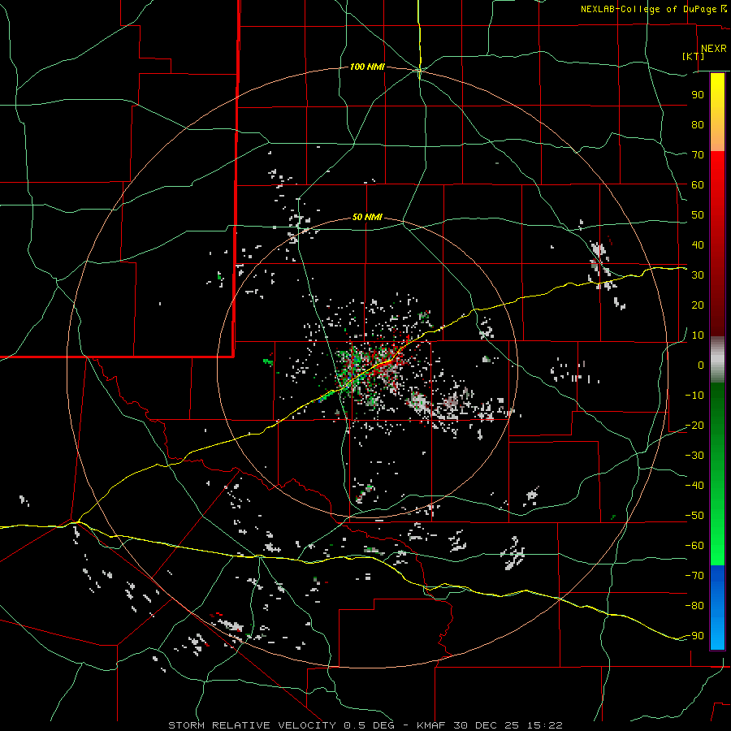Click the yellow-orange band of the velocity color bar
The width and height of the screenshot is (731, 731).
[717, 112]
